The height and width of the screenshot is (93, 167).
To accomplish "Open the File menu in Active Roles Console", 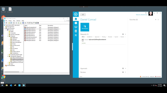I will click(x=6, y=21).
